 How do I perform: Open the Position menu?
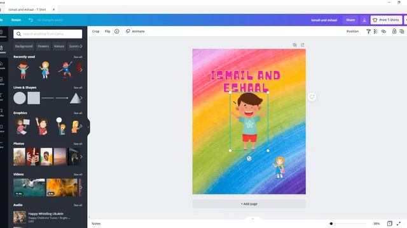352,31
